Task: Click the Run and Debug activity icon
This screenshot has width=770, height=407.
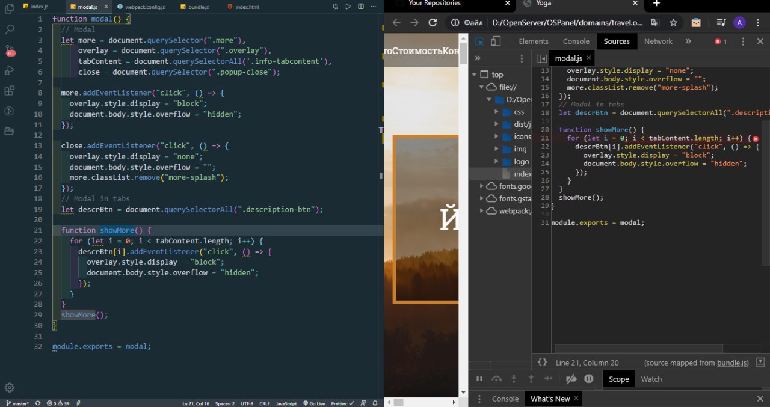Action: [10, 70]
